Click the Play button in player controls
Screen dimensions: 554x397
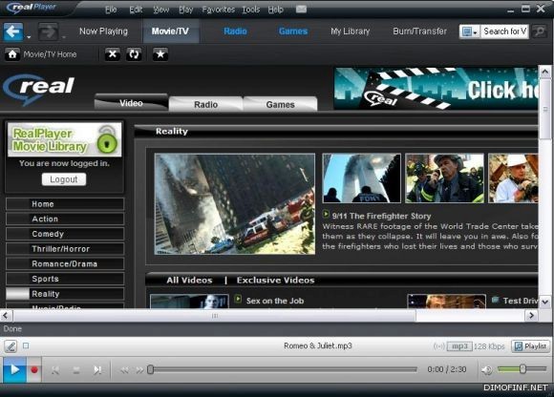tap(14, 370)
